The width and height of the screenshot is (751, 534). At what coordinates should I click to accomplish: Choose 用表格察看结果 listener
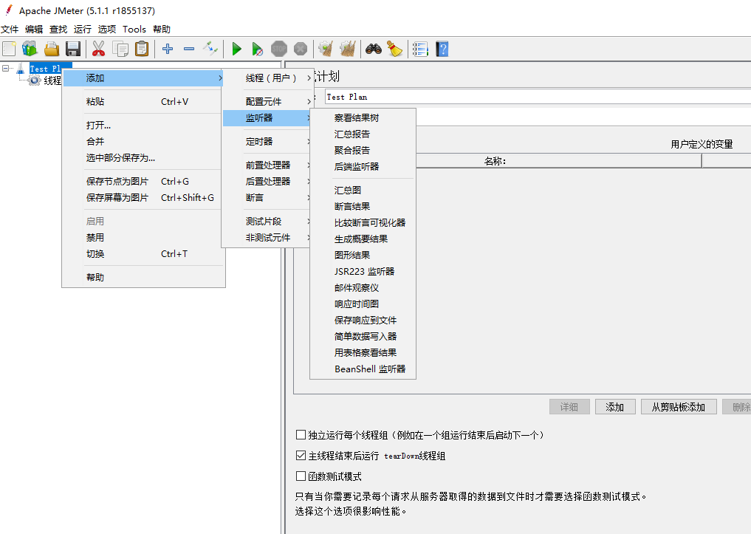363,352
